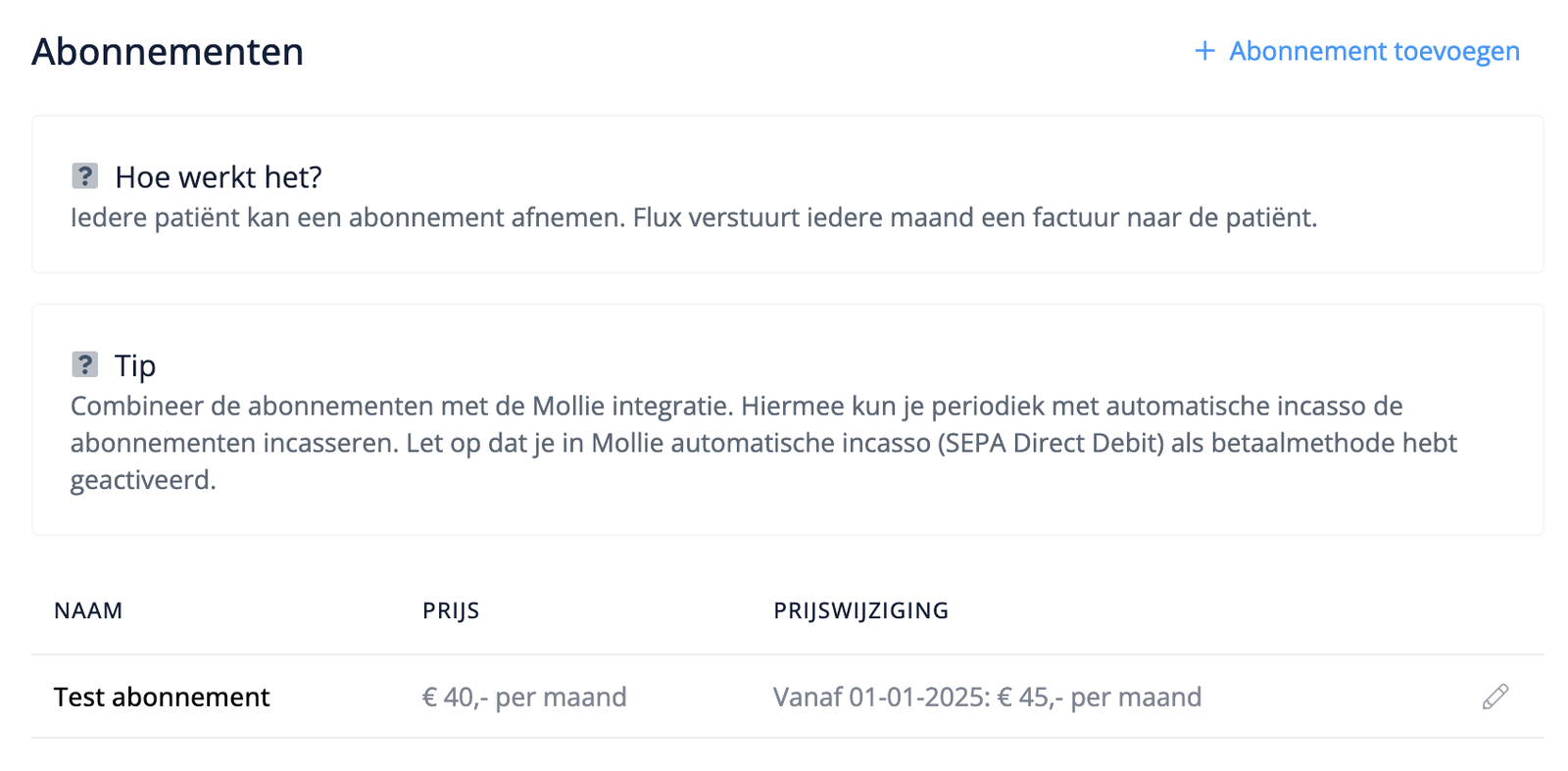Viewport: 1568px width, 771px height.
Task: Click the question mark icon beside Hoe werkt het
Action: tap(86, 175)
